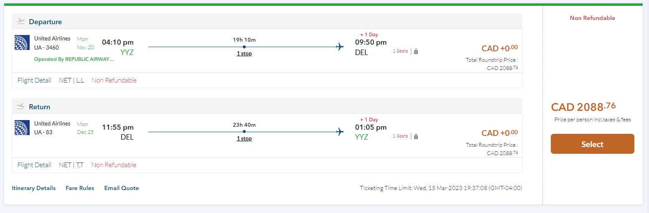Click the Operated By REPUBLIC AIRWAY text
Screen dimensions: 649x213
coord(74,59)
